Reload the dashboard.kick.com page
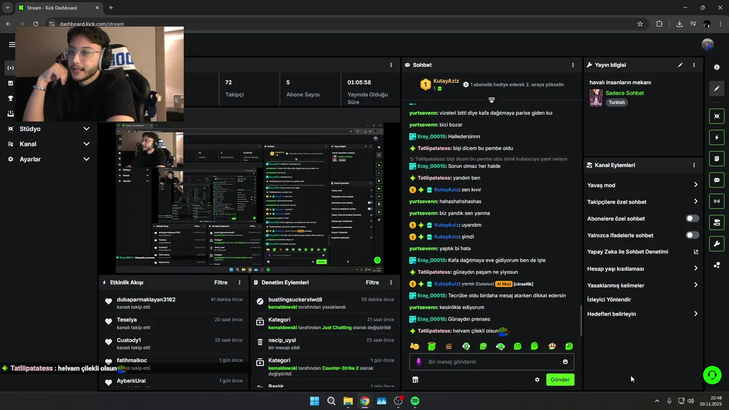The width and height of the screenshot is (729, 410). (35, 24)
